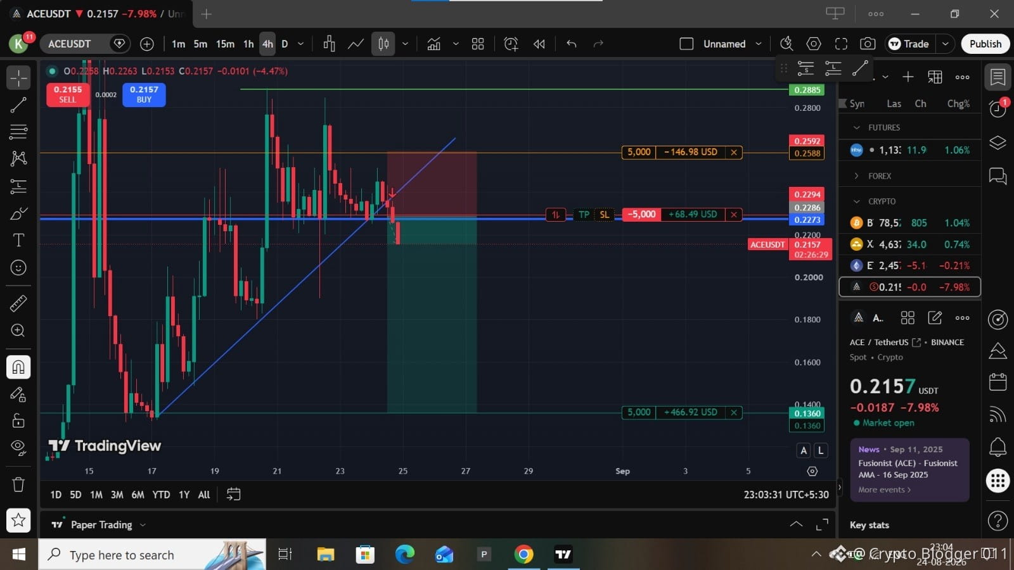Screen dimensions: 1014x570
Task: Expand the chart style dropdown arrow
Action: (405, 44)
